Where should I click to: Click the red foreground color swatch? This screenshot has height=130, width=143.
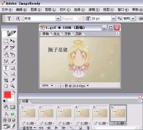[x=8, y=94]
